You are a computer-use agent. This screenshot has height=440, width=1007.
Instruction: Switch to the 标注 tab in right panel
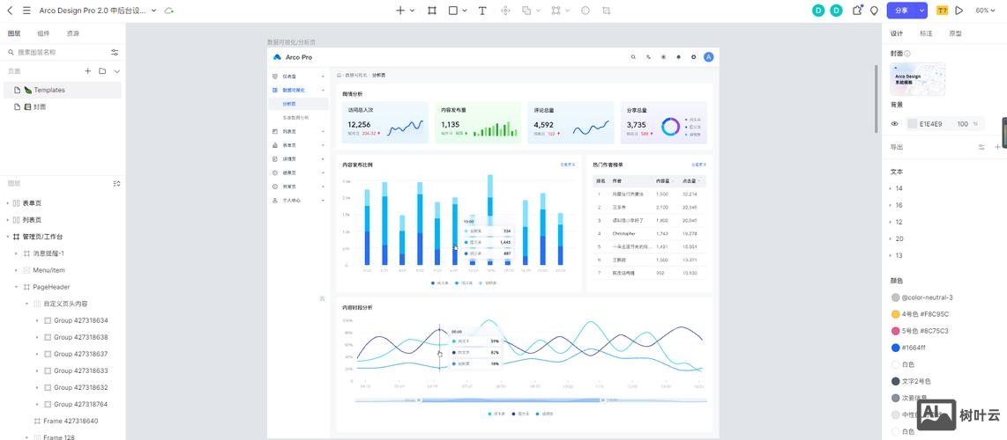(x=926, y=33)
